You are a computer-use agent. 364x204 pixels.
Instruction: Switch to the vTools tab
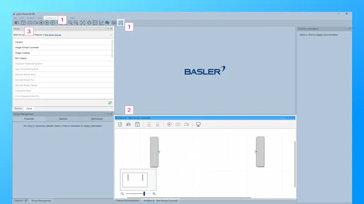[29, 108]
